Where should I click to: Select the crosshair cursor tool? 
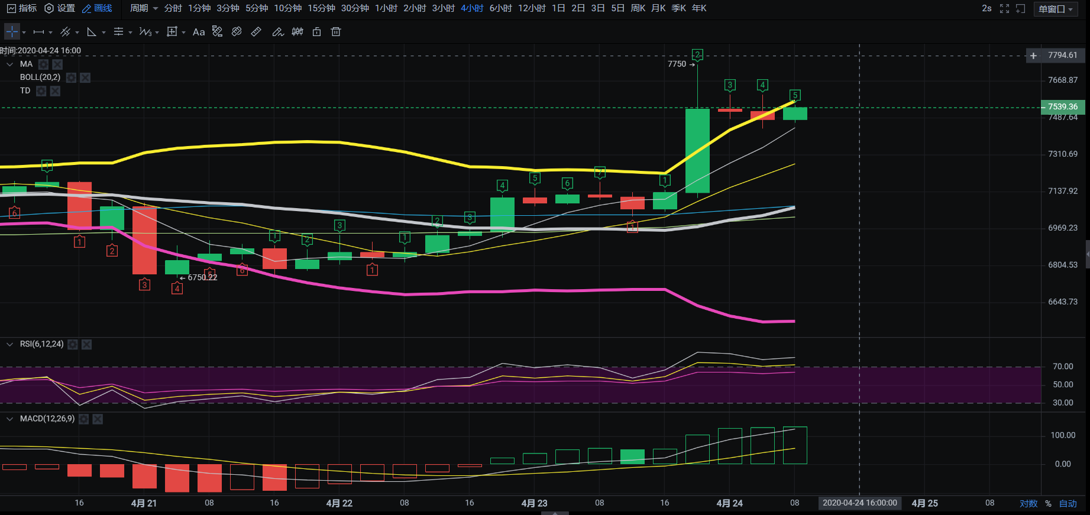point(12,32)
